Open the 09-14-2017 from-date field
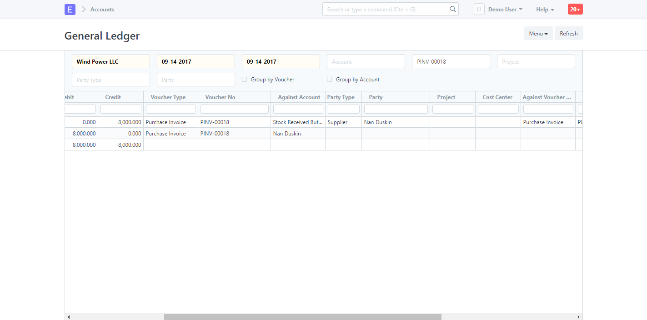 coord(196,61)
